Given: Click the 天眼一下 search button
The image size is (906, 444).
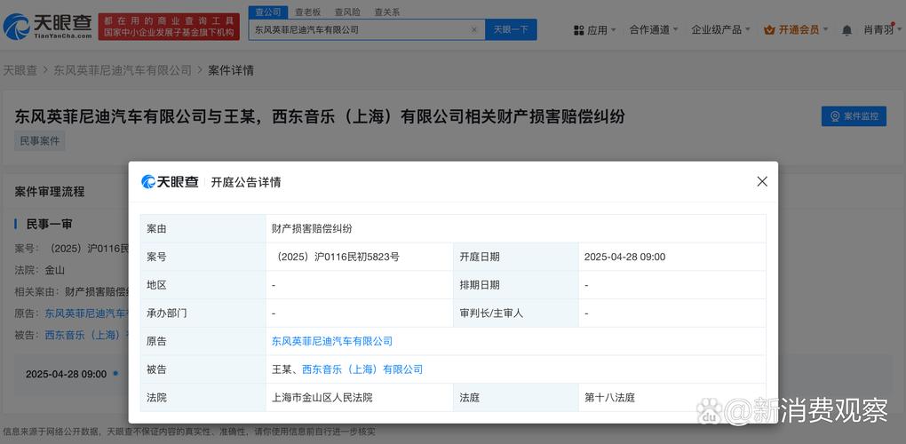Looking at the screenshot, I should (511, 29).
